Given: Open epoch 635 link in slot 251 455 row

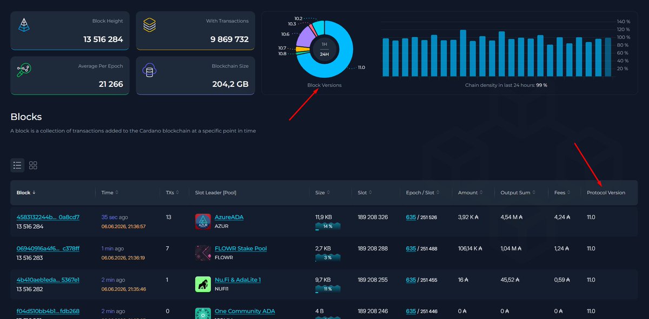Looking at the screenshot, I should (x=411, y=280).
